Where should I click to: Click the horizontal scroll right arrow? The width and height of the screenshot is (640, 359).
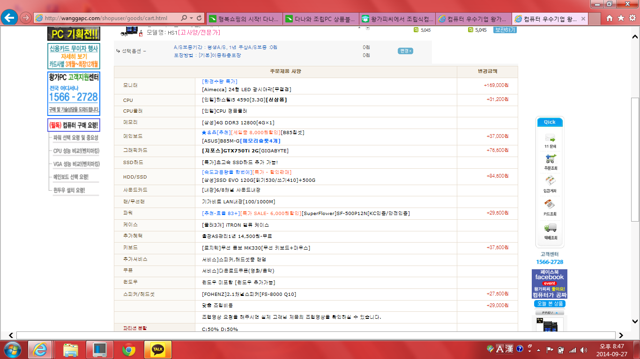(x=622, y=335)
